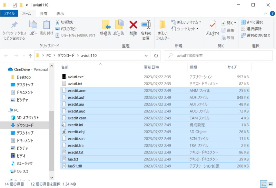276x188 pixels.
Task: Create 新しいフォルダー (New folder)
Action: [162, 30]
